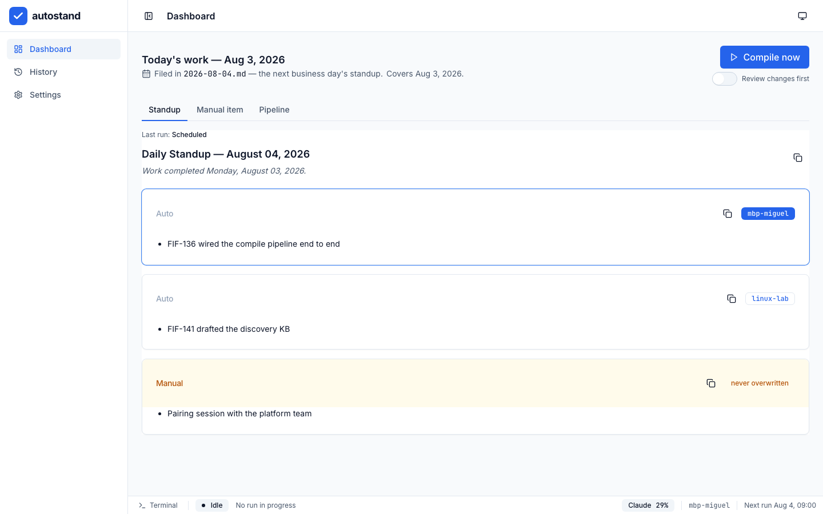This screenshot has height=514, width=823.
Task: Select the FIF-136 compile pipeline item
Action: [x=254, y=244]
